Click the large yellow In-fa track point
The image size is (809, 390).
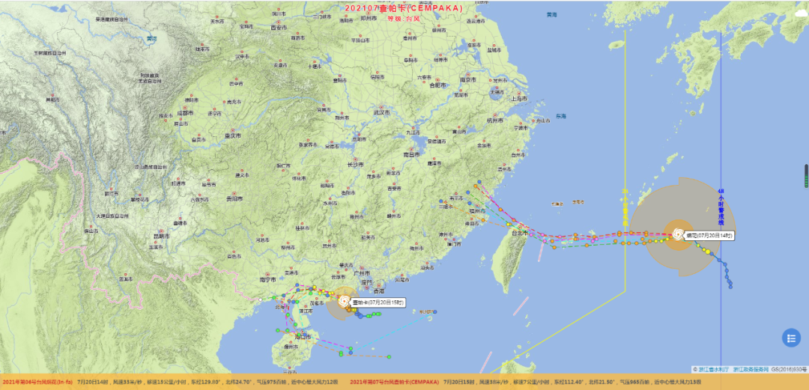pos(707,252)
